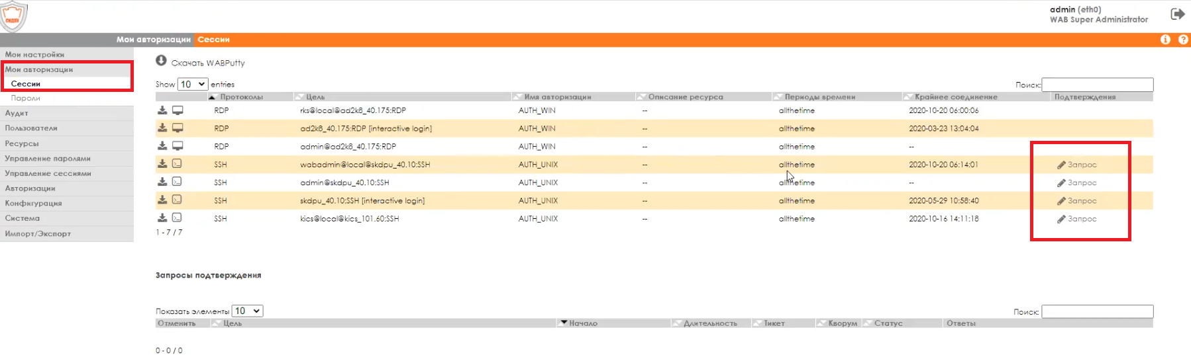Click download icon next to Скачать WABPutty

(x=161, y=61)
